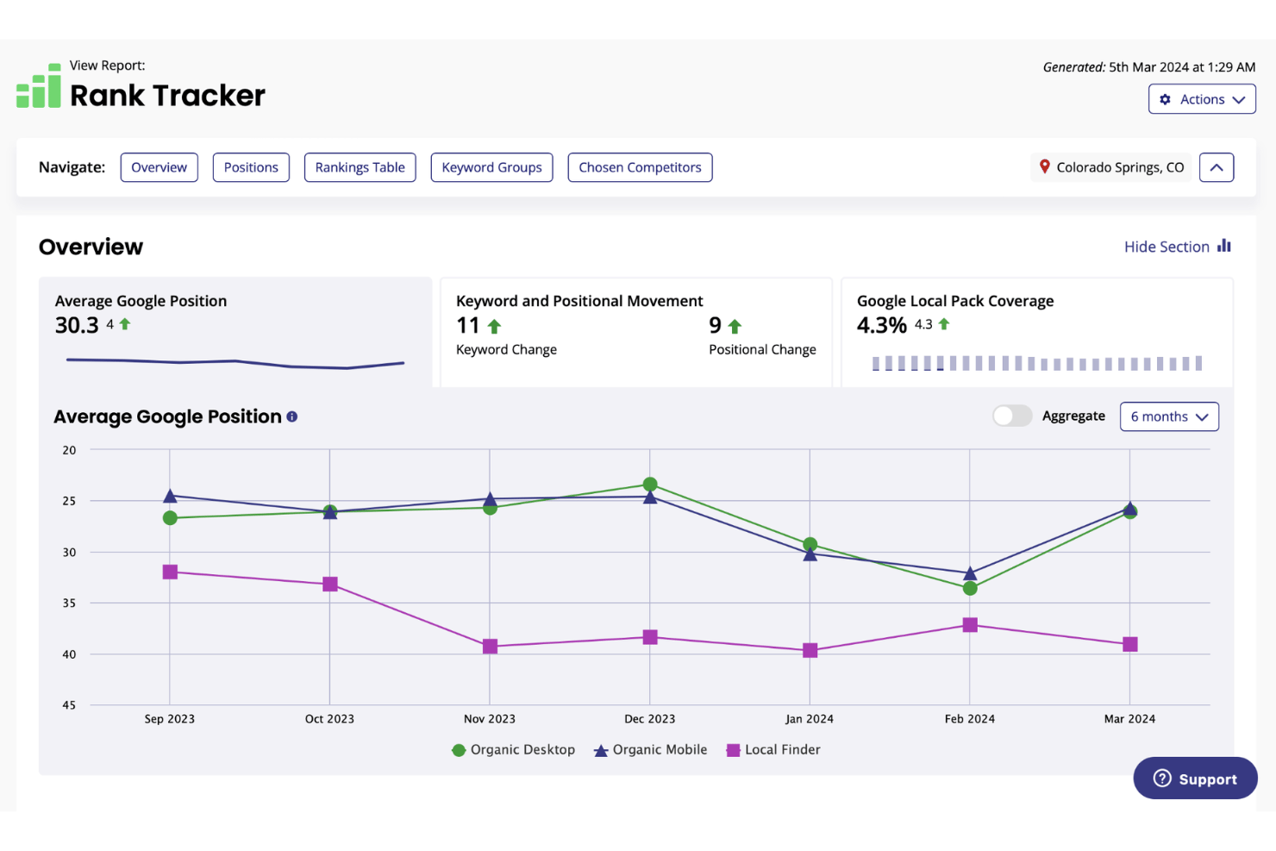Click the 'Positional Change' label
1276x851 pixels.
point(762,349)
